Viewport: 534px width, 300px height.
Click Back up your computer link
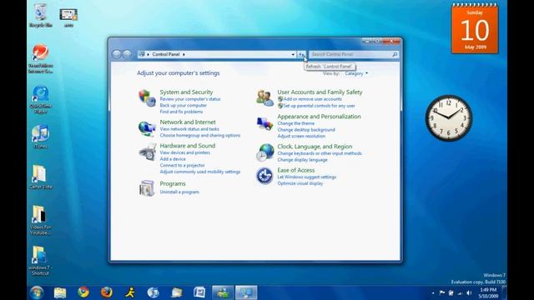pos(184,106)
